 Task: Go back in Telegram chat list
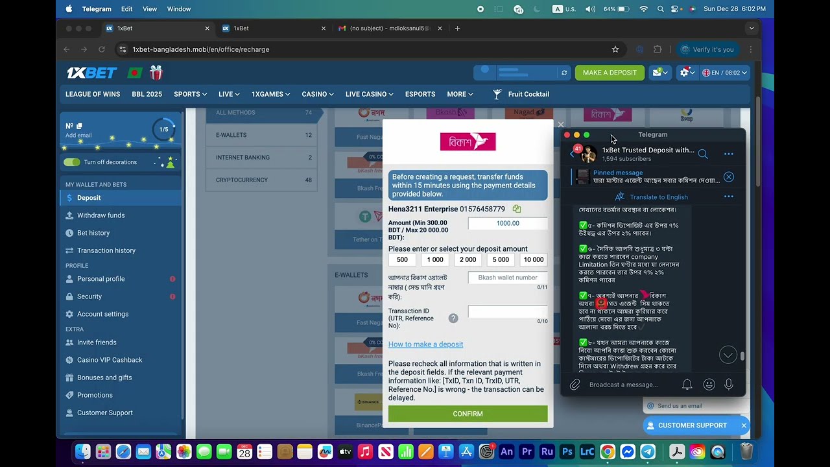pos(572,154)
